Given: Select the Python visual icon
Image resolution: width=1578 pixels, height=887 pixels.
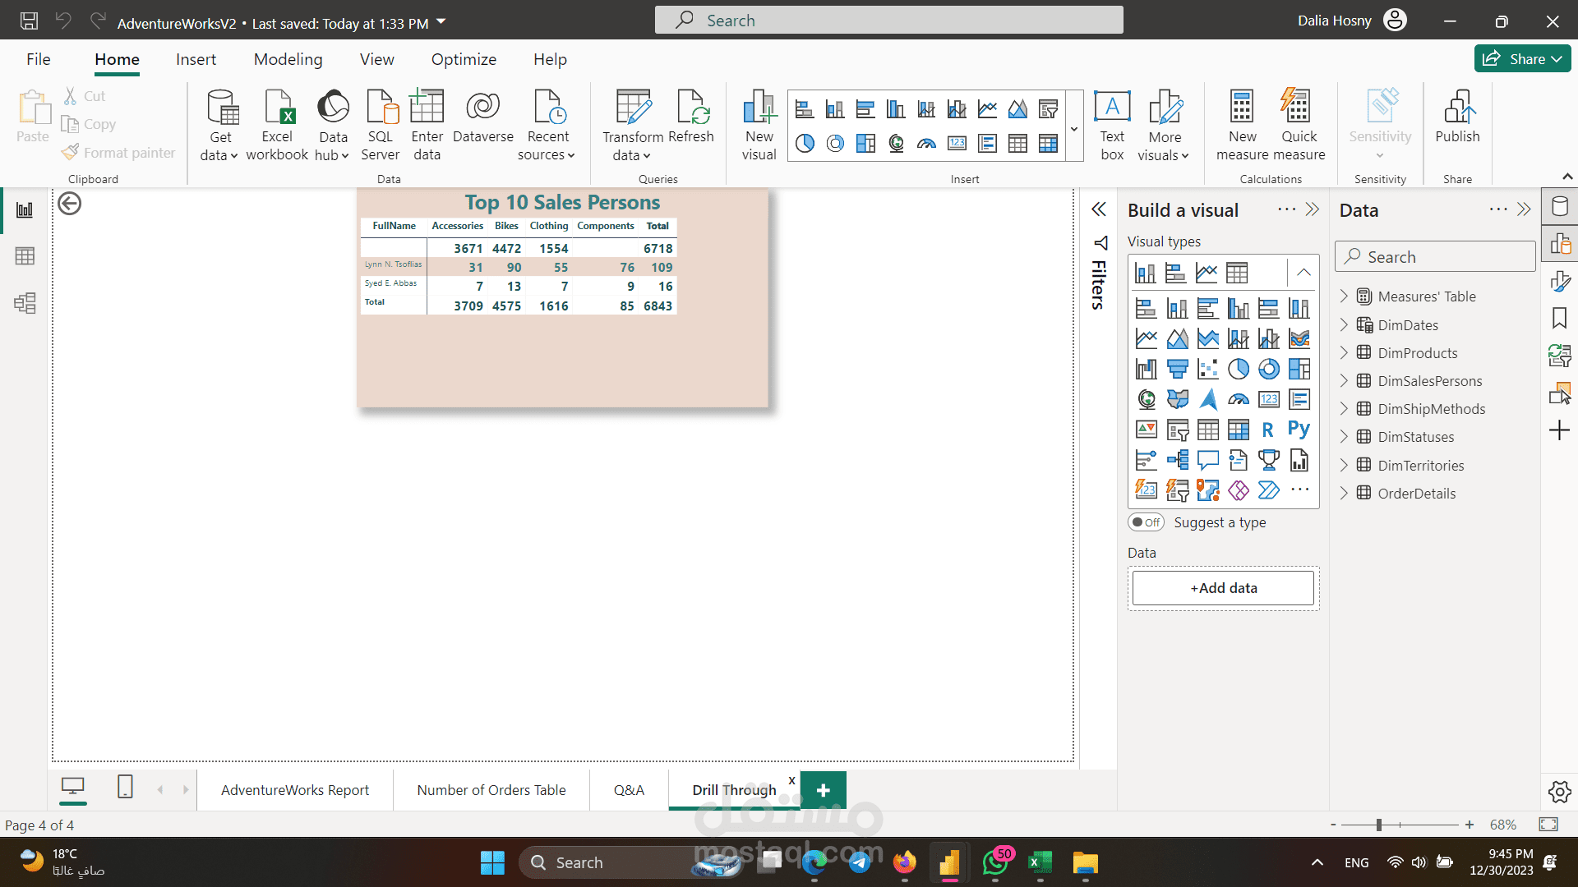Looking at the screenshot, I should 1299,430.
